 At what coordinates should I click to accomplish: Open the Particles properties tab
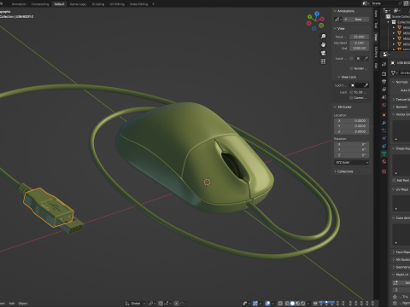coord(384,130)
